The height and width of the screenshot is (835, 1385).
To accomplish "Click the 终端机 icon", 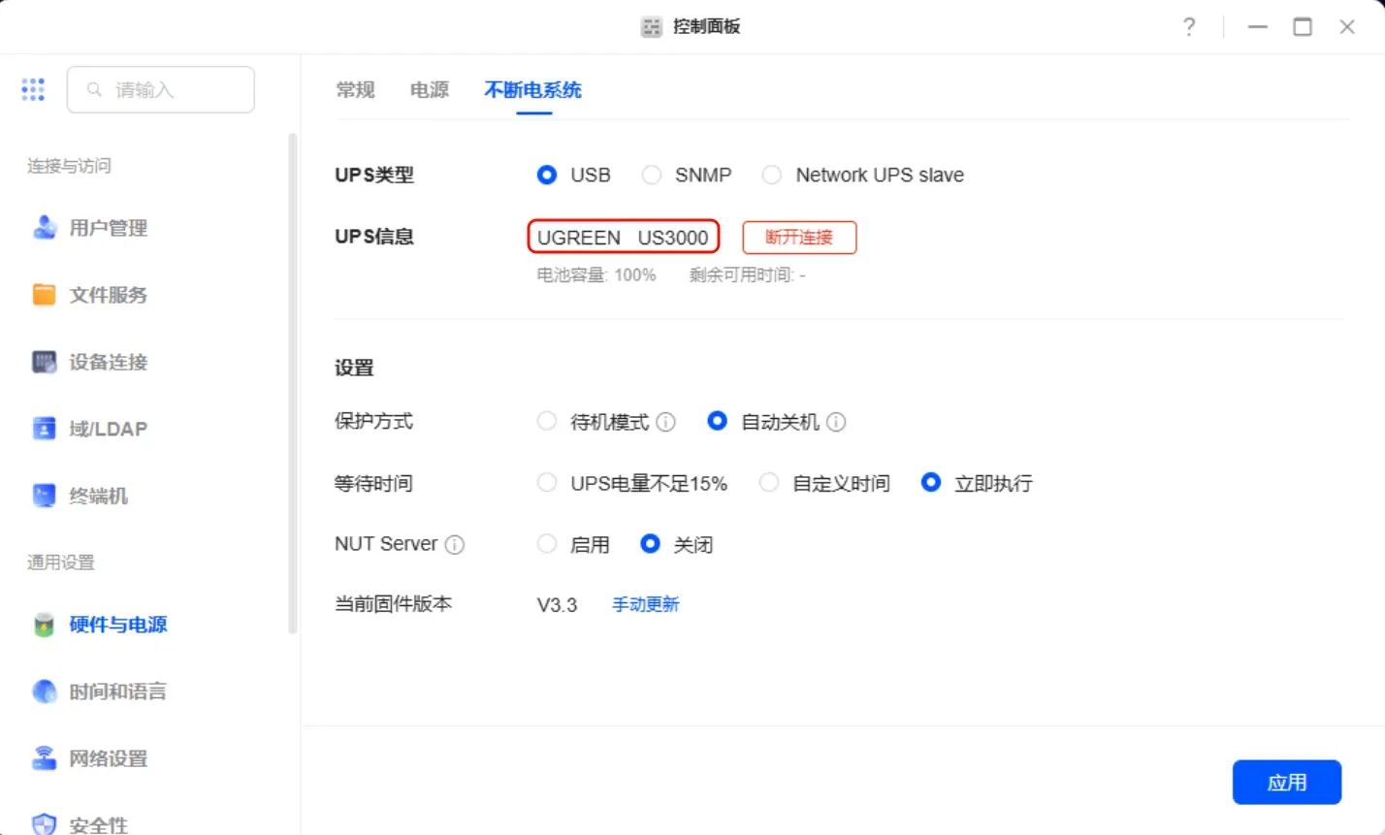I will tap(45, 497).
